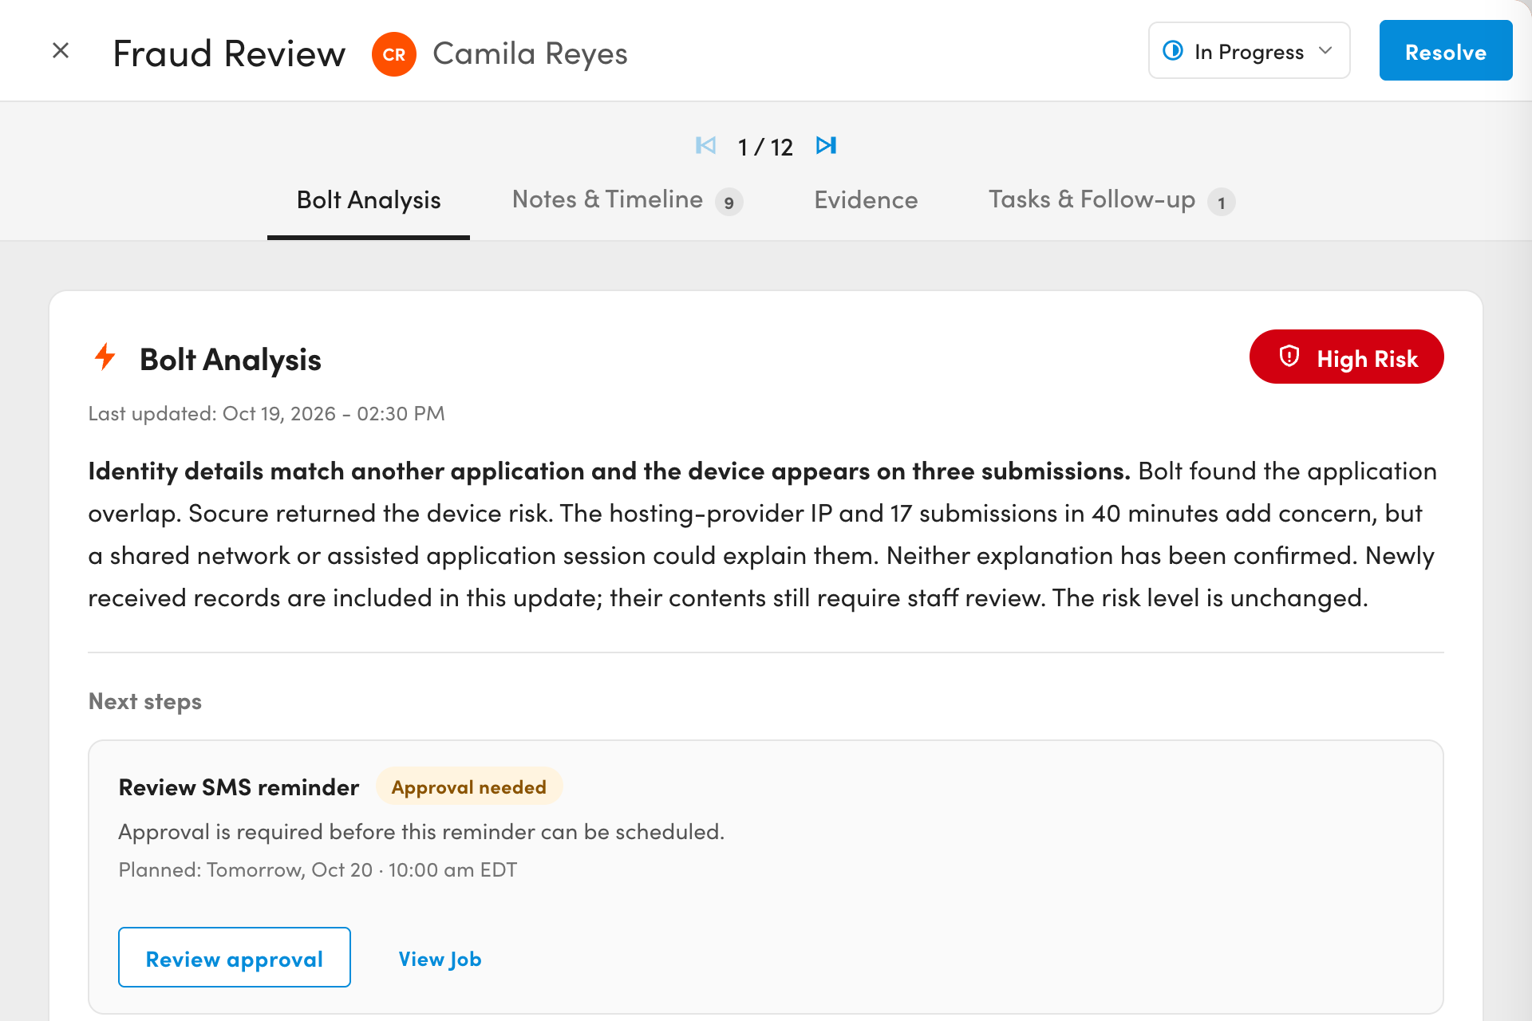Close the Fraud Review panel
Viewport: 1532px width, 1021px height.
pyautogui.click(x=61, y=51)
